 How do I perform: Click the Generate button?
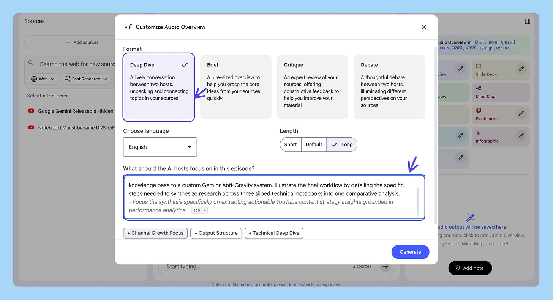410,252
